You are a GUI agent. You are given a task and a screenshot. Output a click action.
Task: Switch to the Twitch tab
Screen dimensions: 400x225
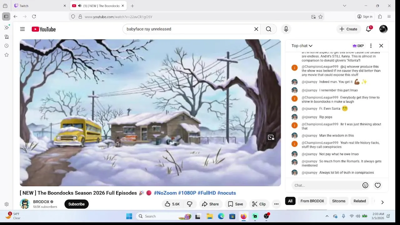[x=40, y=6]
